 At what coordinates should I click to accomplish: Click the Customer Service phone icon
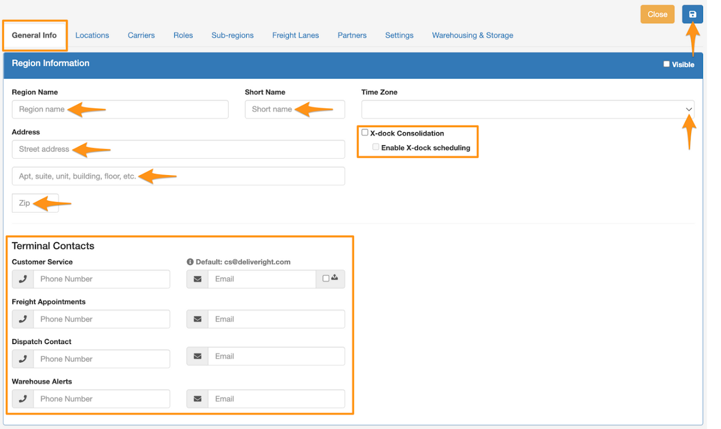click(23, 279)
